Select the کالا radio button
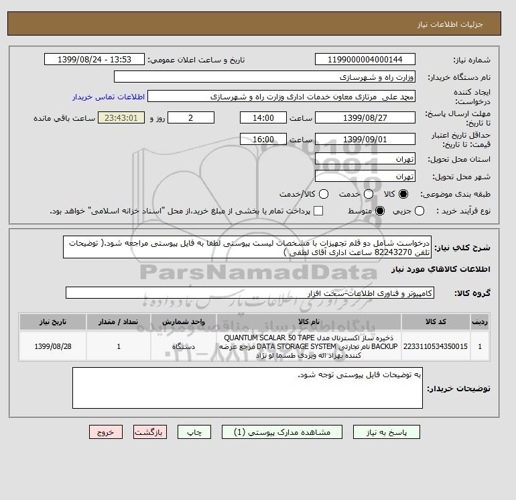 click(x=403, y=194)
